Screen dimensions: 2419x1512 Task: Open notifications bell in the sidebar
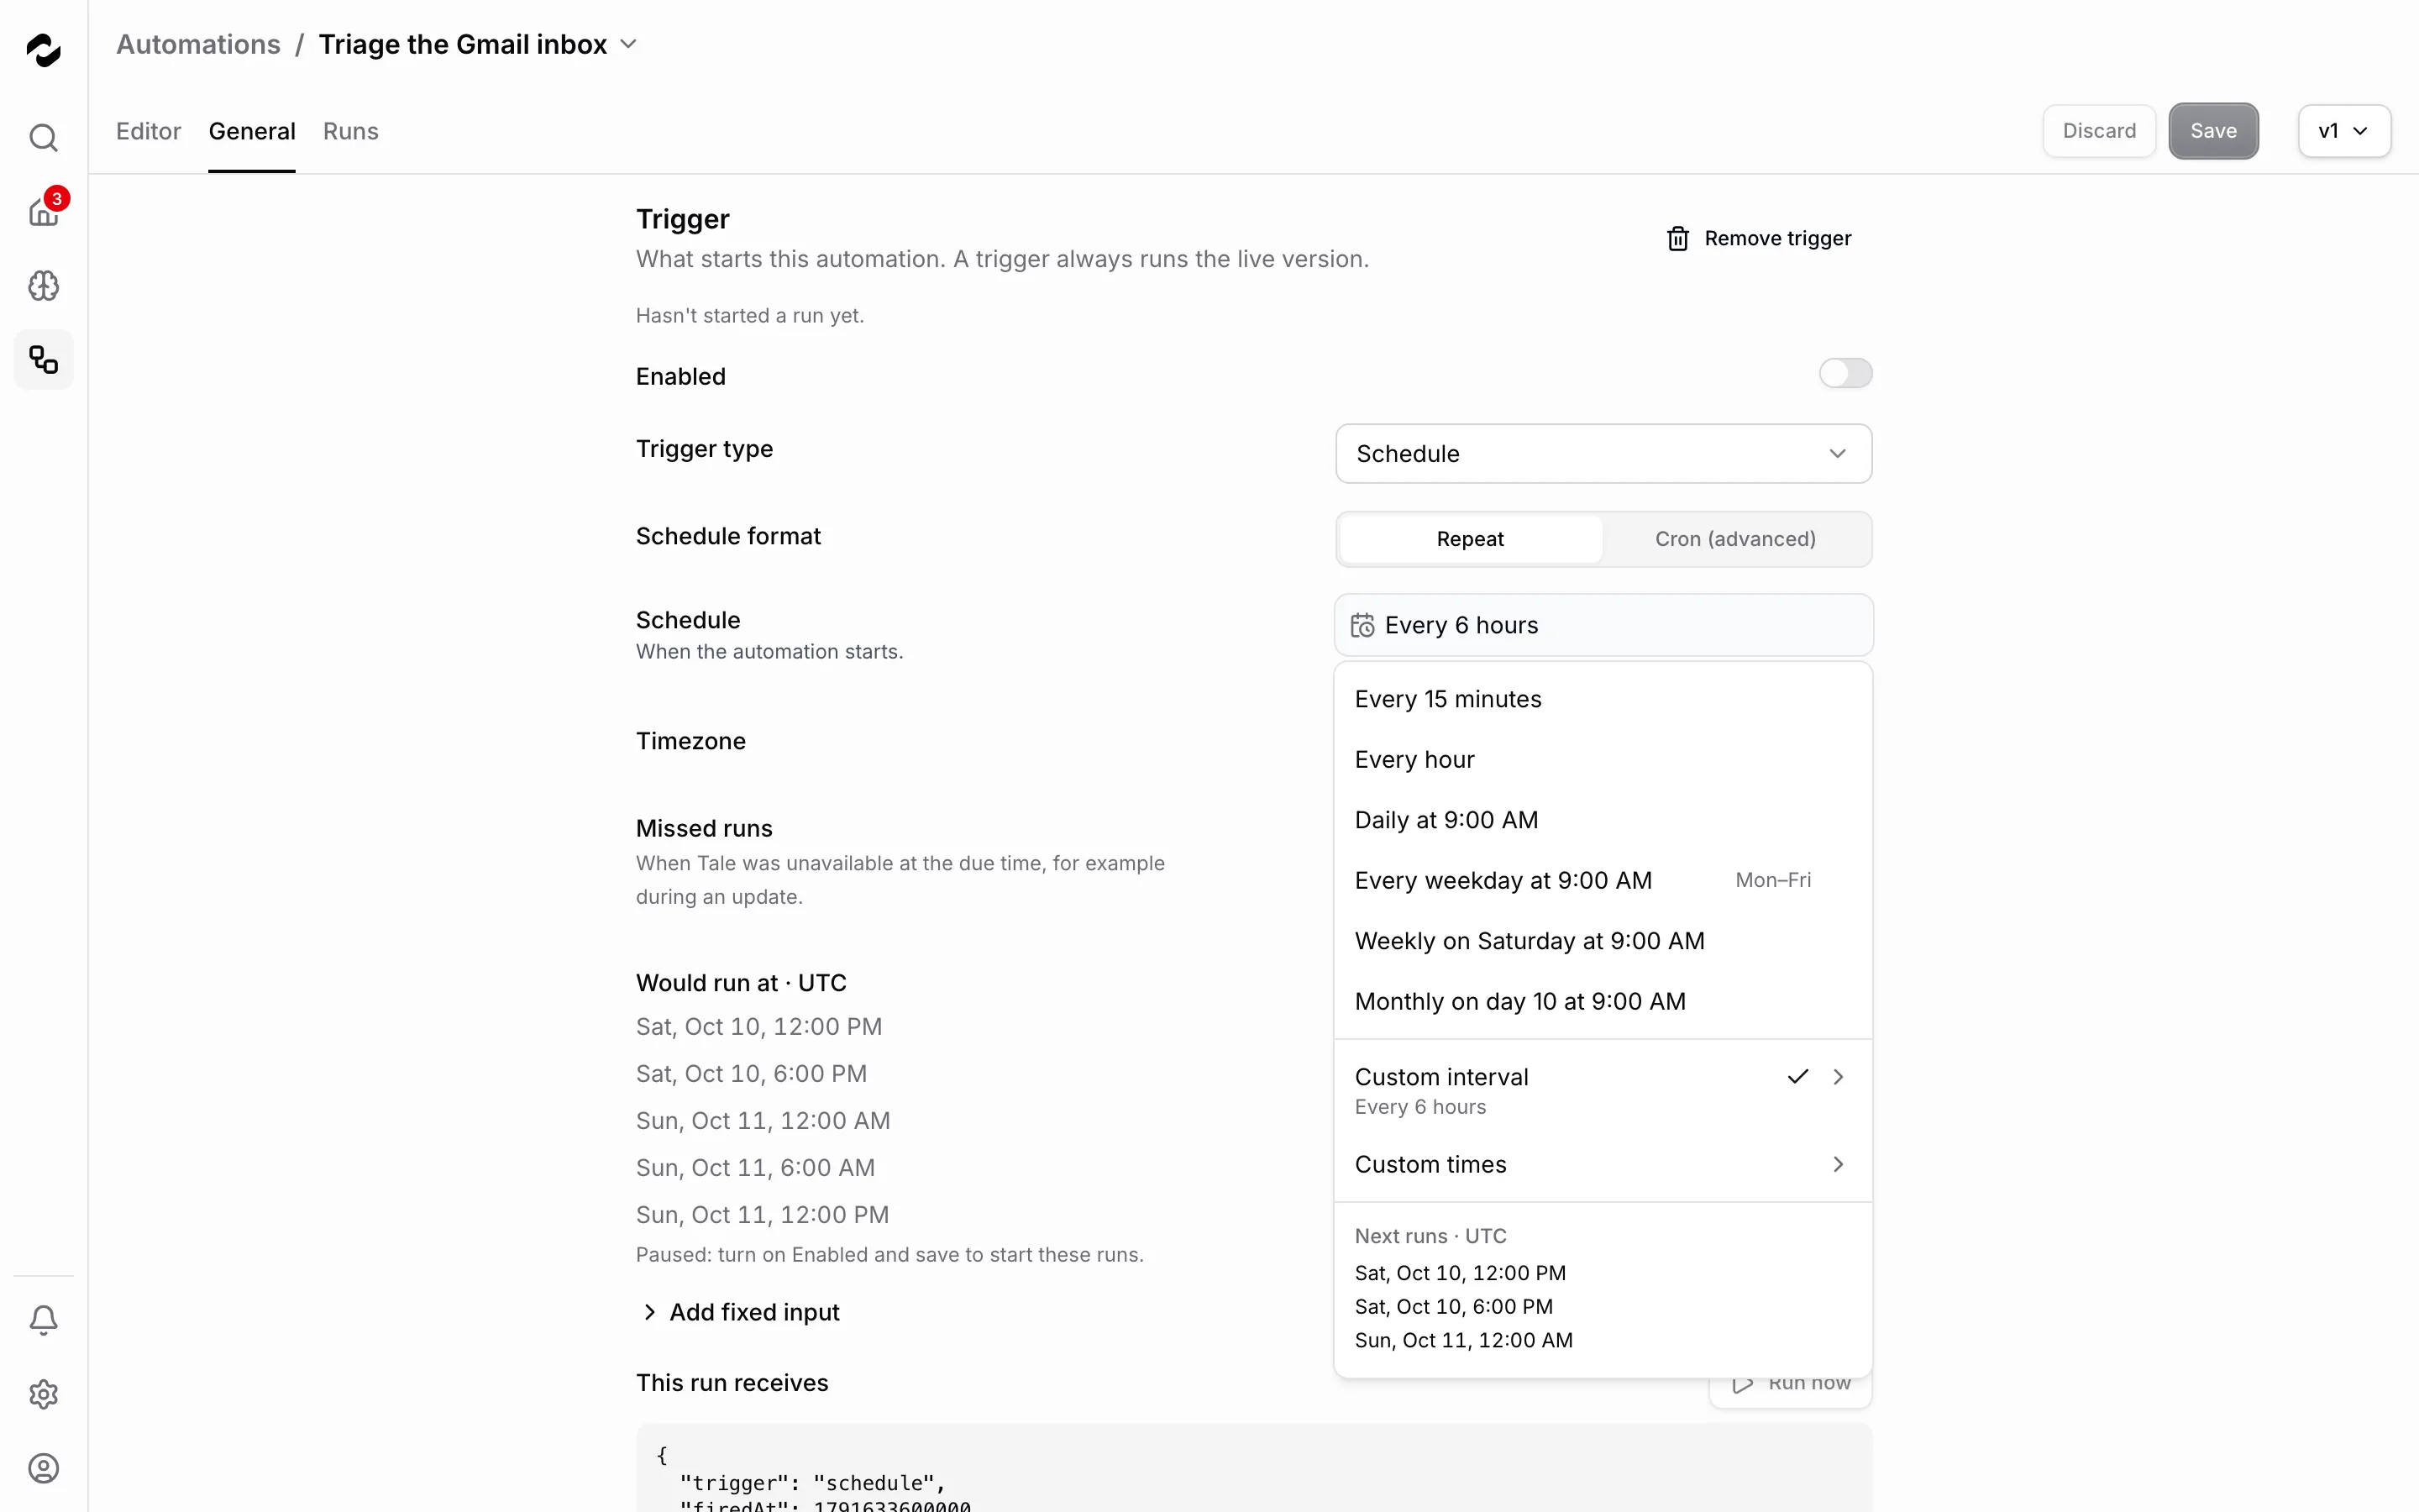(x=43, y=1320)
